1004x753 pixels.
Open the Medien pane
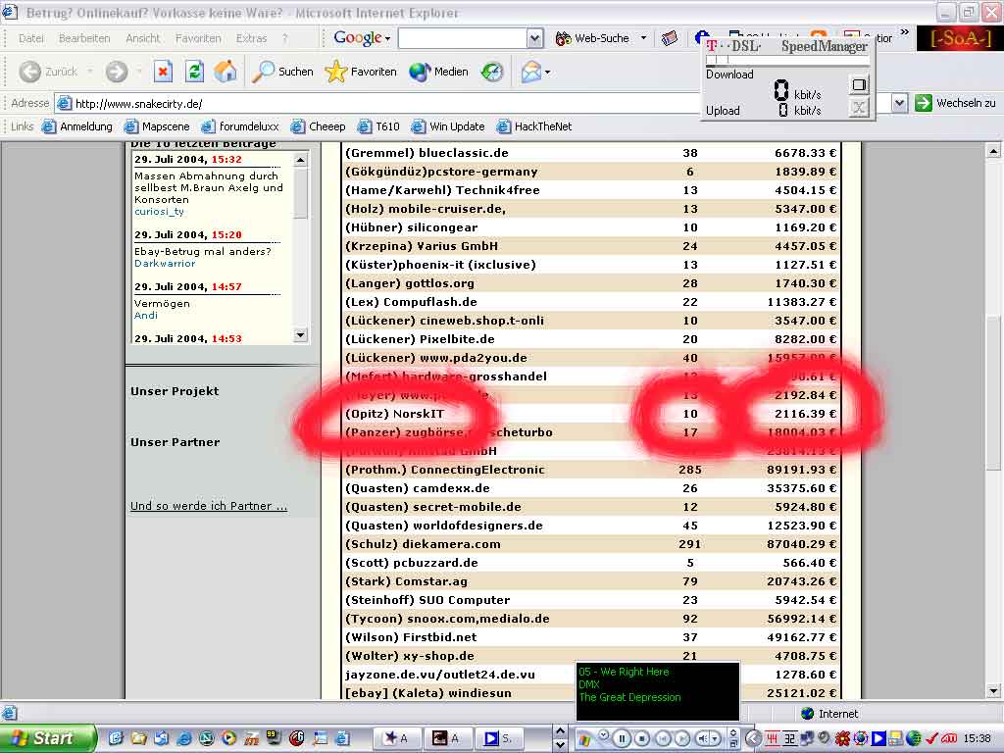(439, 72)
